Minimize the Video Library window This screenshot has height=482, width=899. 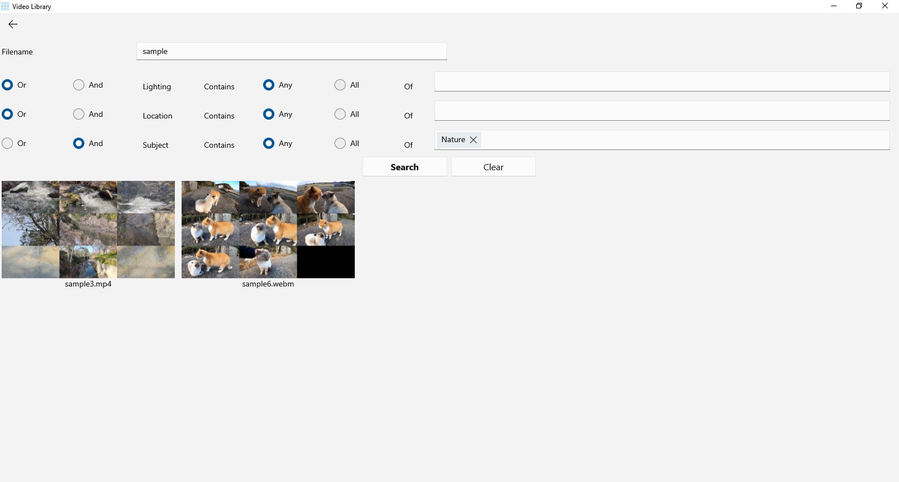(834, 6)
